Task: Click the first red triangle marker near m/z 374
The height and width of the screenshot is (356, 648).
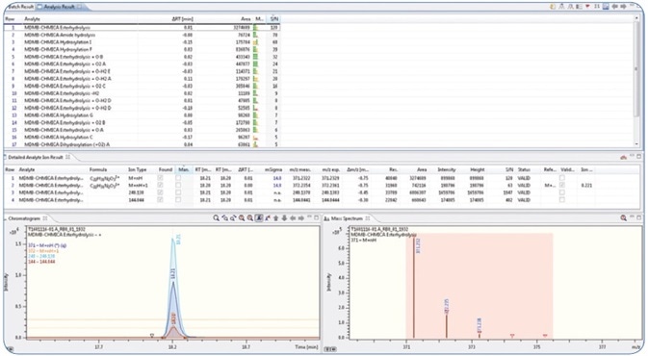Action: point(512,336)
